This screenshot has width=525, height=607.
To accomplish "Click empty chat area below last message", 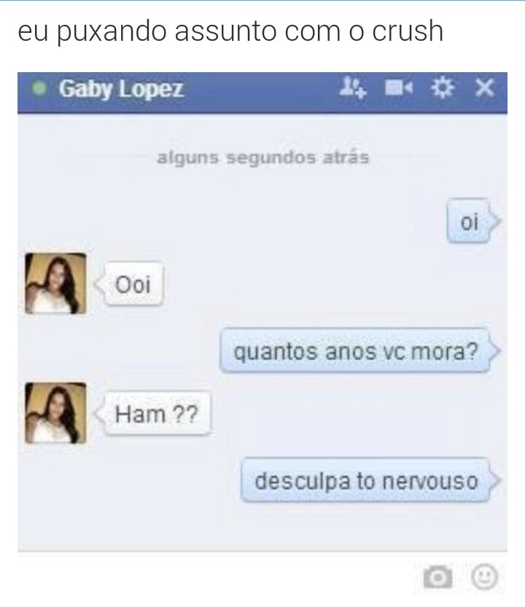I will pyautogui.click(x=262, y=526).
